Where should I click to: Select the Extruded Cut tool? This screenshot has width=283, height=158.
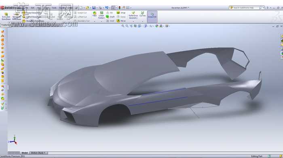coord(51,17)
